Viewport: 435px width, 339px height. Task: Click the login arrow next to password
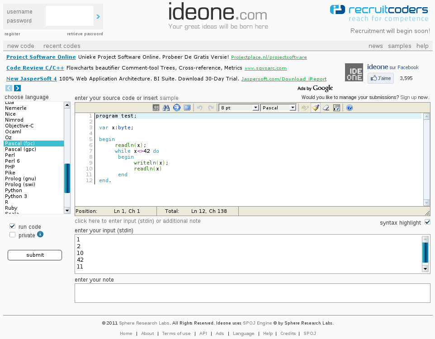coord(98,17)
